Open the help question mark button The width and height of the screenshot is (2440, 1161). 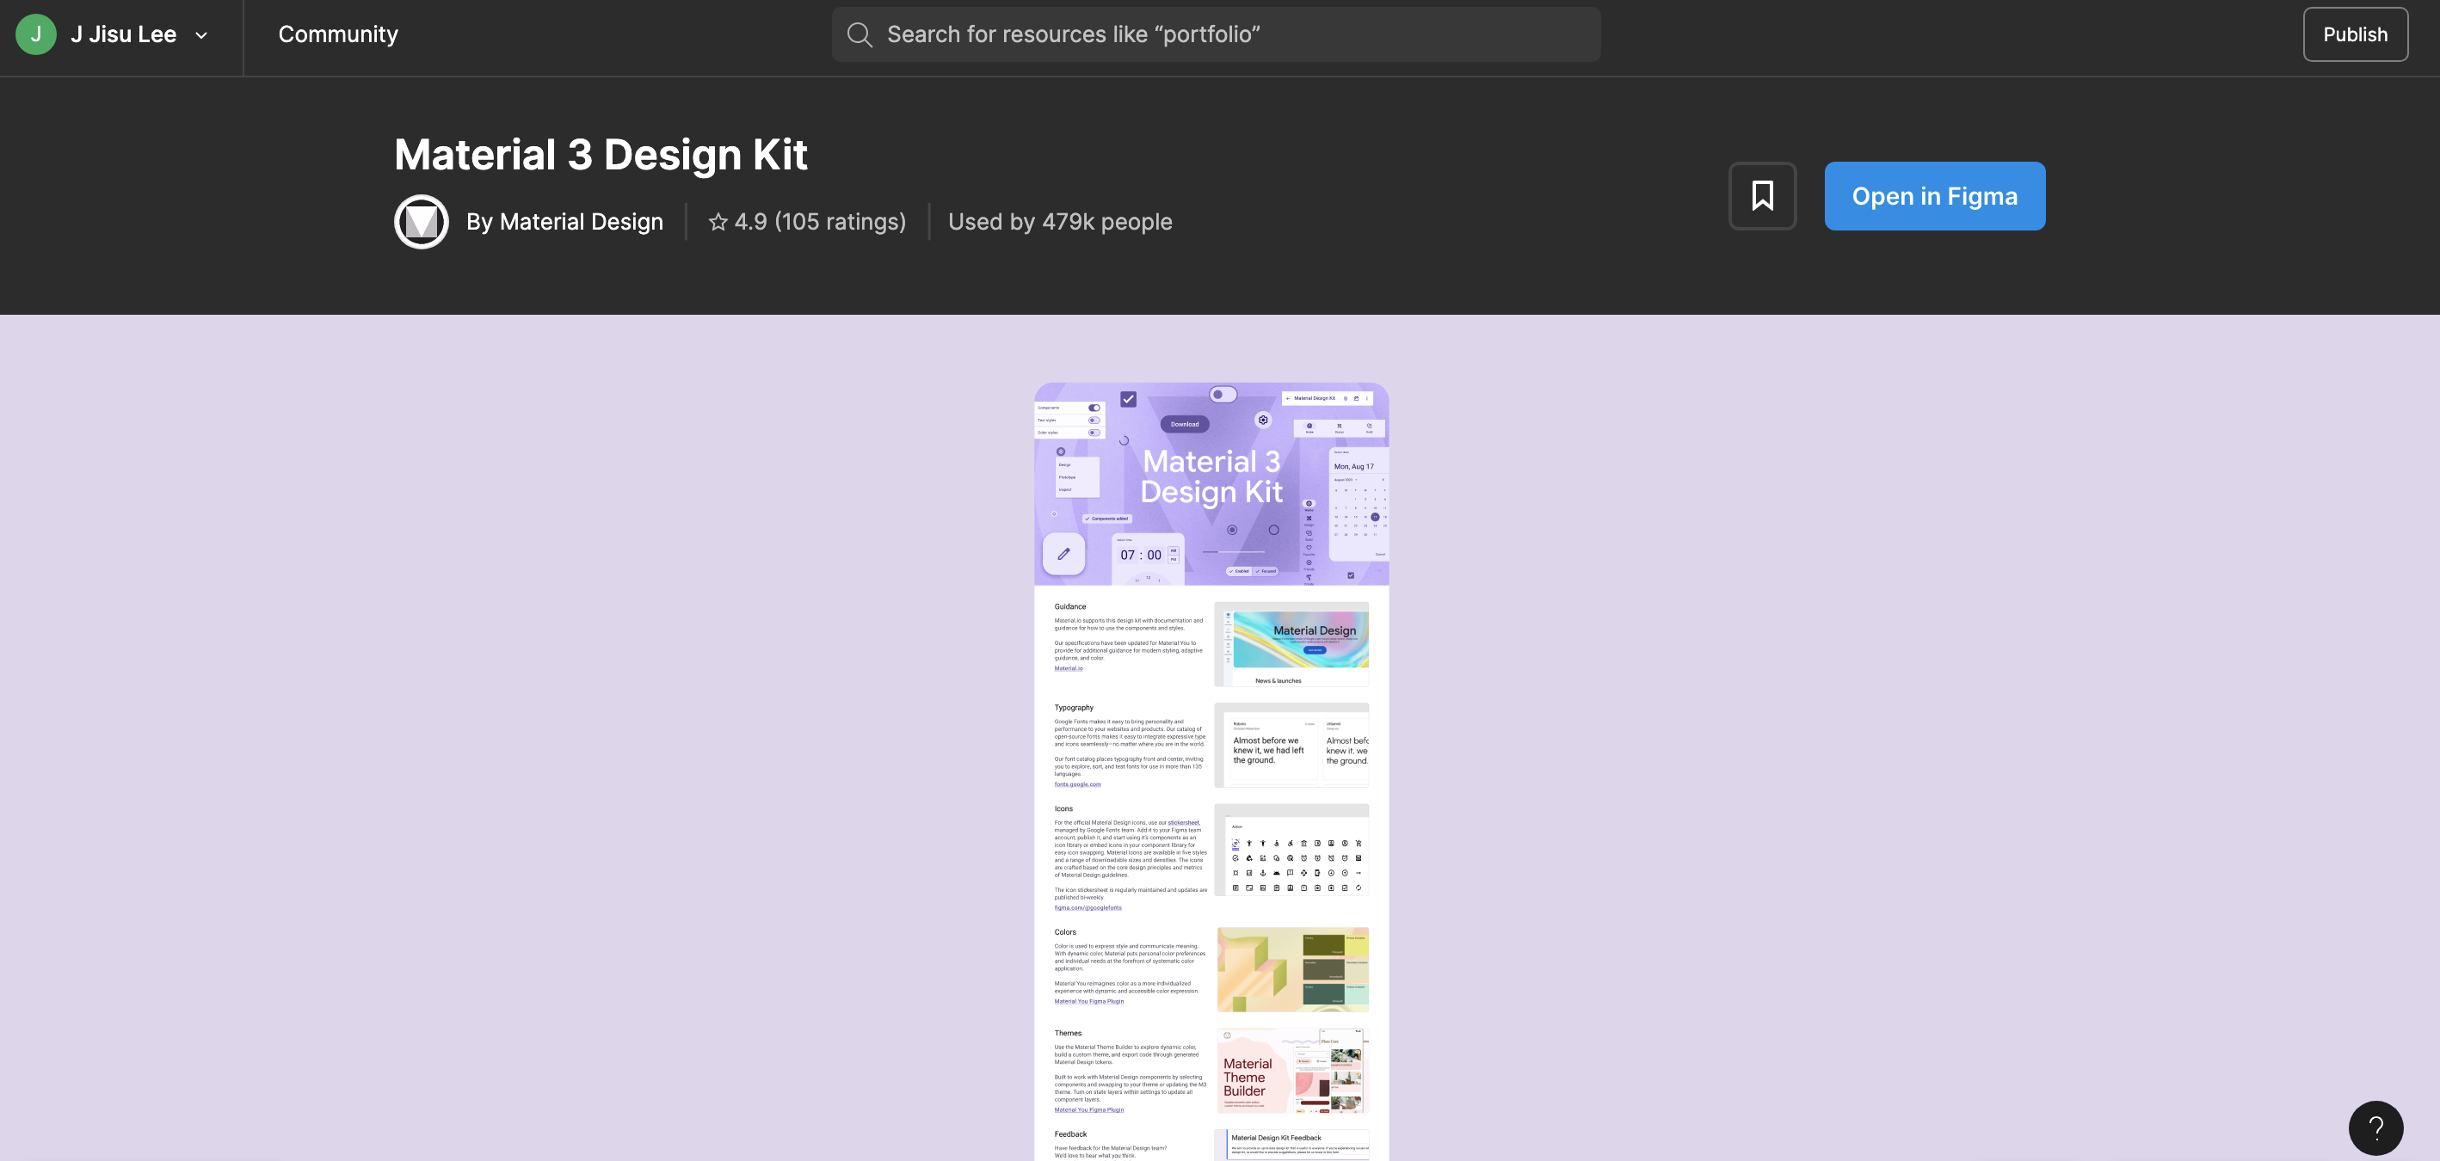tap(2375, 1127)
